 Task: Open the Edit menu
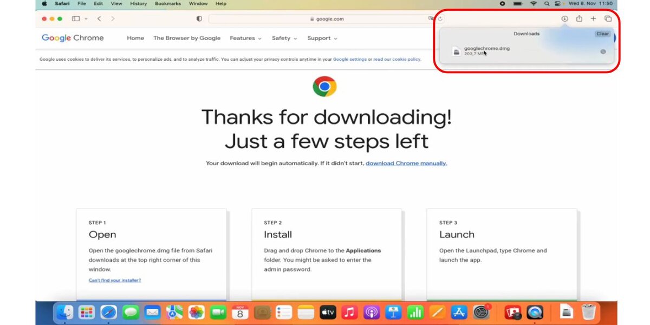coord(98,3)
